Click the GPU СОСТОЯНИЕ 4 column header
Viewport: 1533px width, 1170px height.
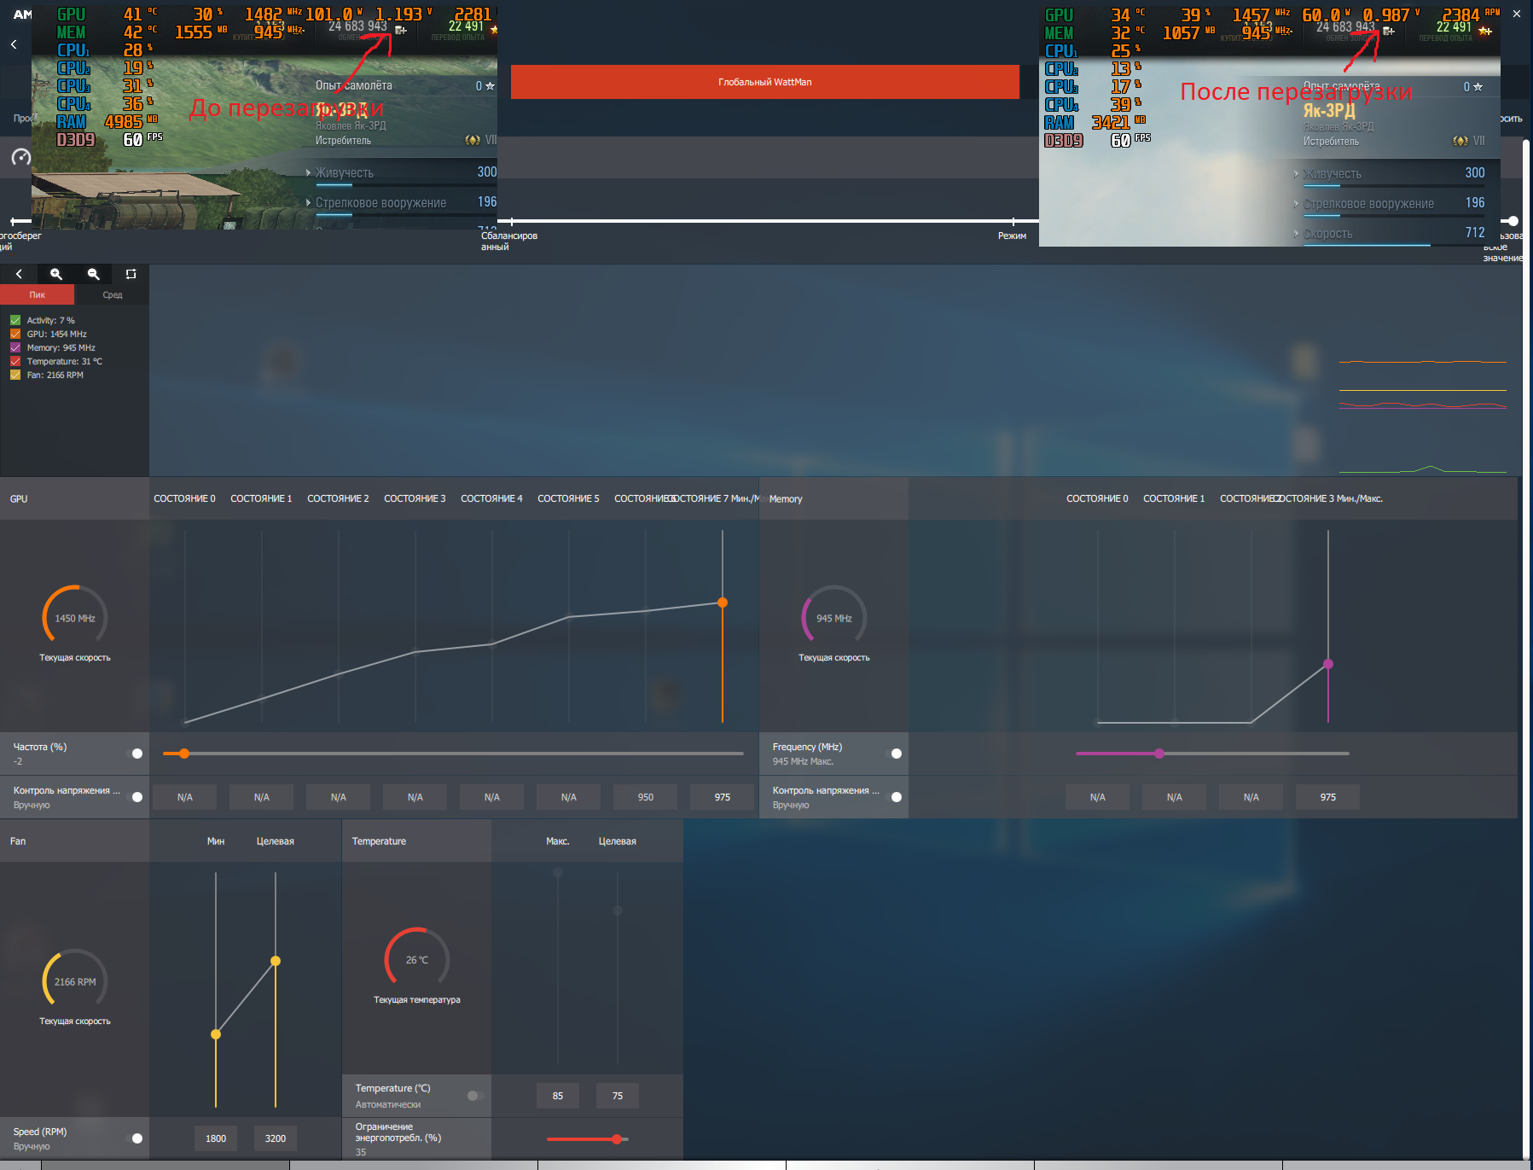(x=491, y=498)
